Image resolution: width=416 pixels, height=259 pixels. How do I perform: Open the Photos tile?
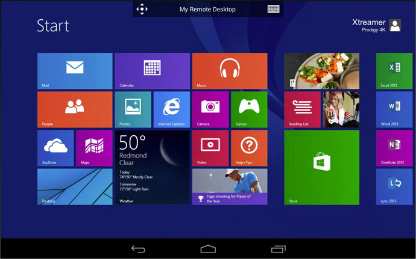[133, 109]
